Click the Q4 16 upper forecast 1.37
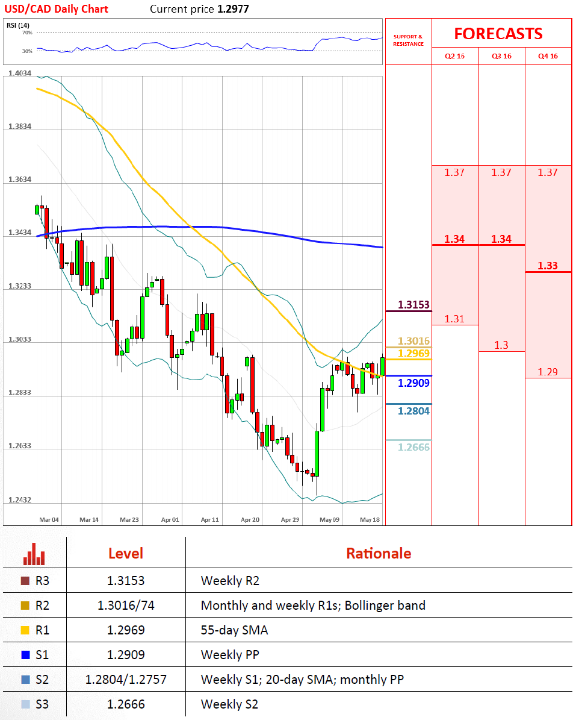 tap(547, 173)
